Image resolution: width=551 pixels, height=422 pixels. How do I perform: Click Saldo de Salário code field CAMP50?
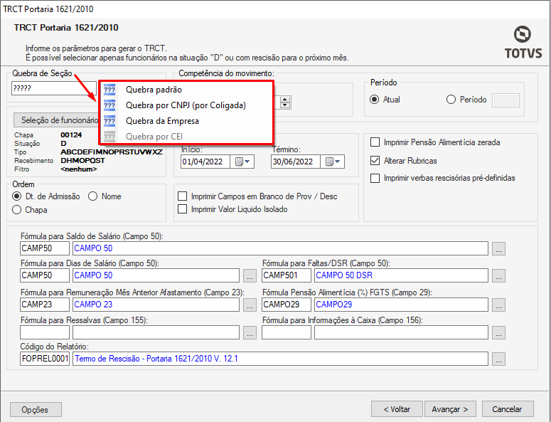[45, 248]
